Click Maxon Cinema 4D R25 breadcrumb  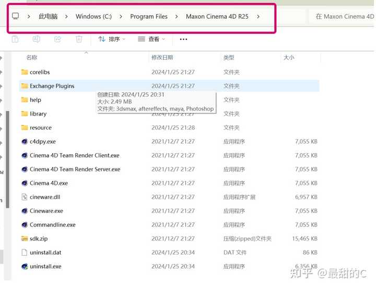[x=217, y=17]
